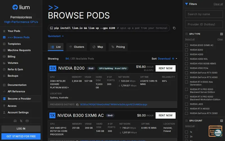Focus the Search by name field
The image size is (225, 141).
204,14
